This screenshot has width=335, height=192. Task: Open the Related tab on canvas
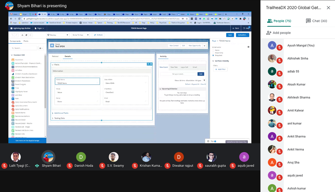click(55, 56)
